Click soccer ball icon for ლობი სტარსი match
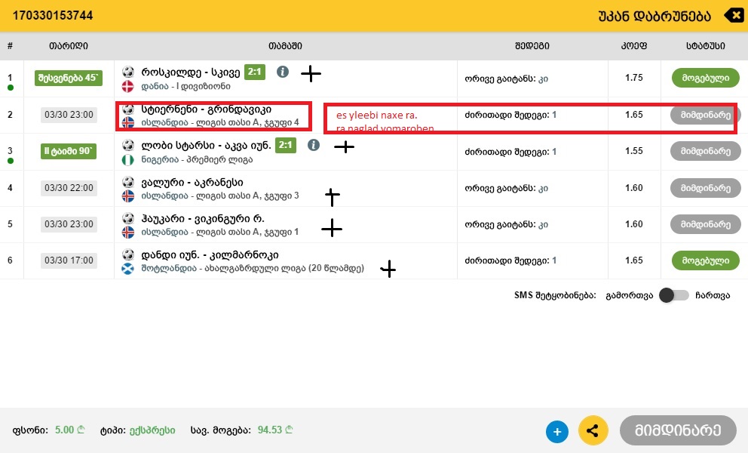The height and width of the screenshot is (453, 748). pyautogui.click(x=128, y=145)
